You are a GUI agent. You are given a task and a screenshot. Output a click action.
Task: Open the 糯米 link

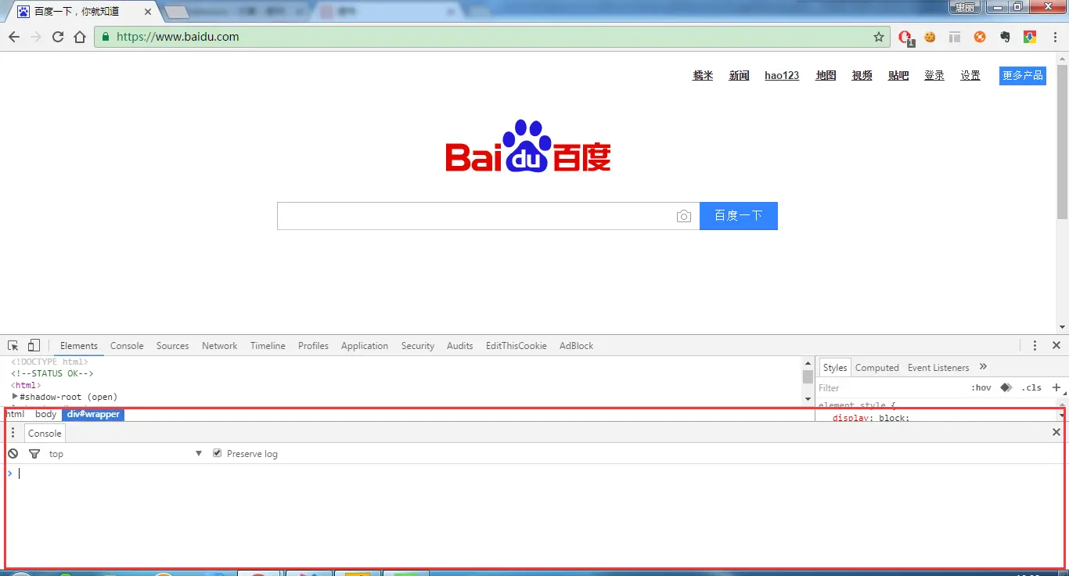[x=703, y=75]
